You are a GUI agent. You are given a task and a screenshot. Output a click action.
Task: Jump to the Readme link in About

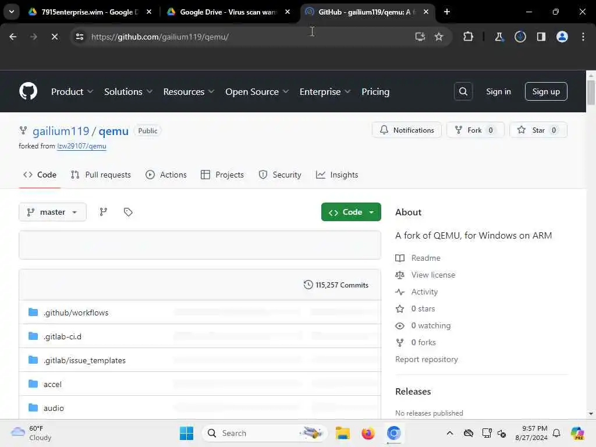tap(425, 258)
